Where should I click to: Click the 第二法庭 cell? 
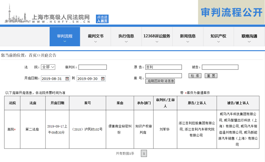[x=32, y=130]
